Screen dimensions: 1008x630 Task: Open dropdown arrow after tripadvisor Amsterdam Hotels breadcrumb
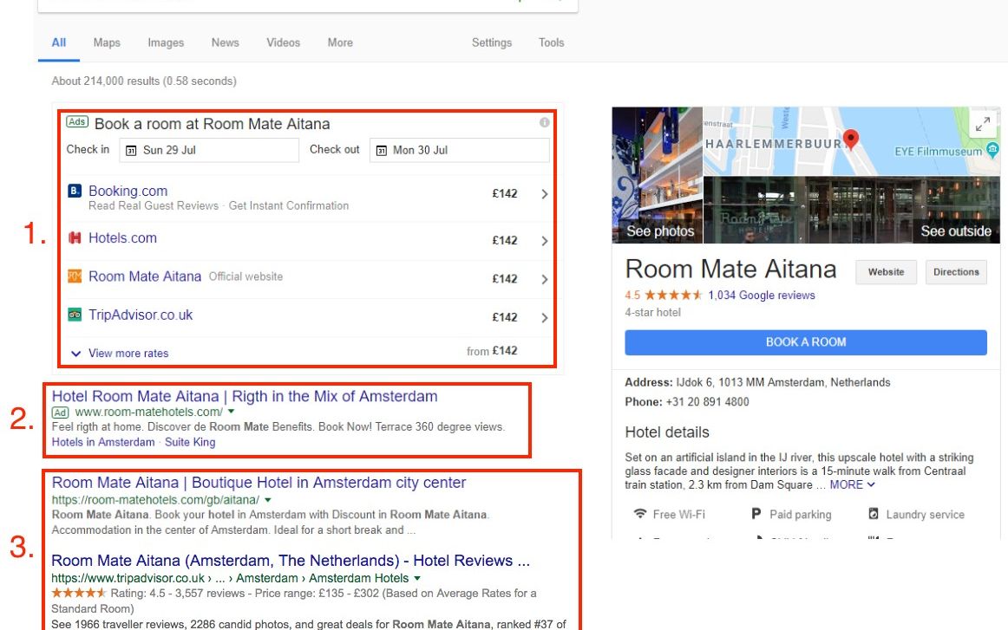coord(417,578)
